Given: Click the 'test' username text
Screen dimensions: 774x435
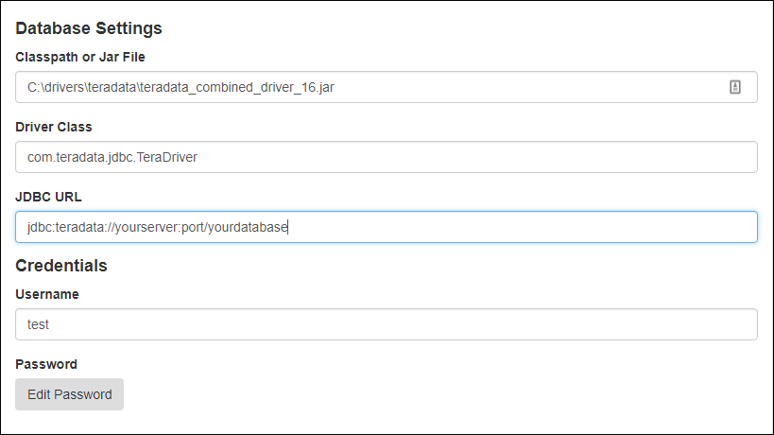Looking at the screenshot, I should click(38, 324).
